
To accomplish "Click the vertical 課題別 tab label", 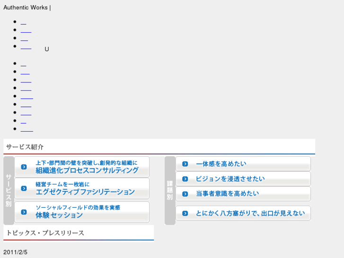I will [170, 190].
